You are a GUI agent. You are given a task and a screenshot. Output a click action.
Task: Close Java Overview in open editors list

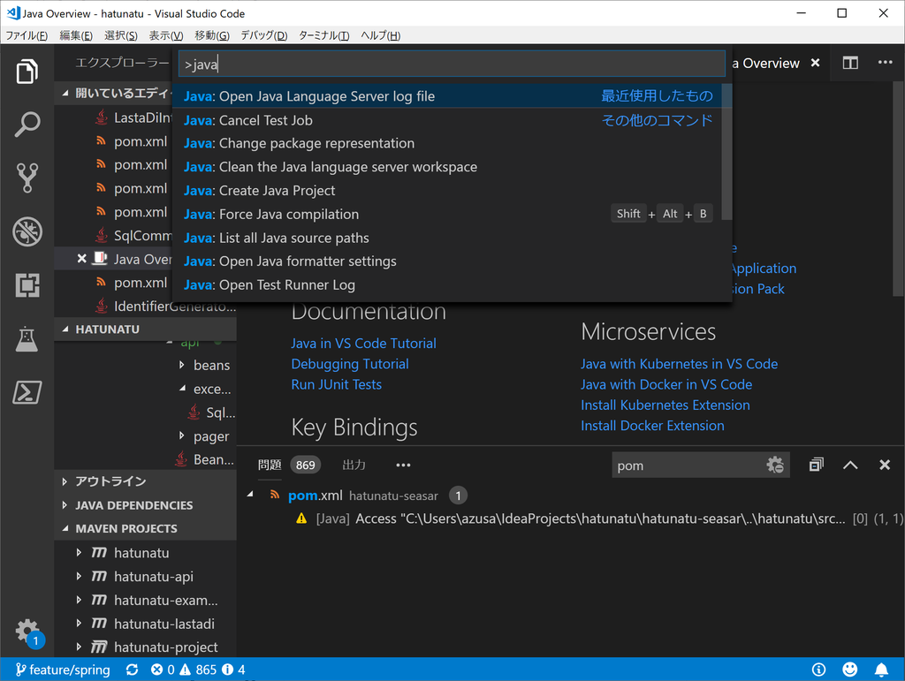pyautogui.click(x=81, y=259)
